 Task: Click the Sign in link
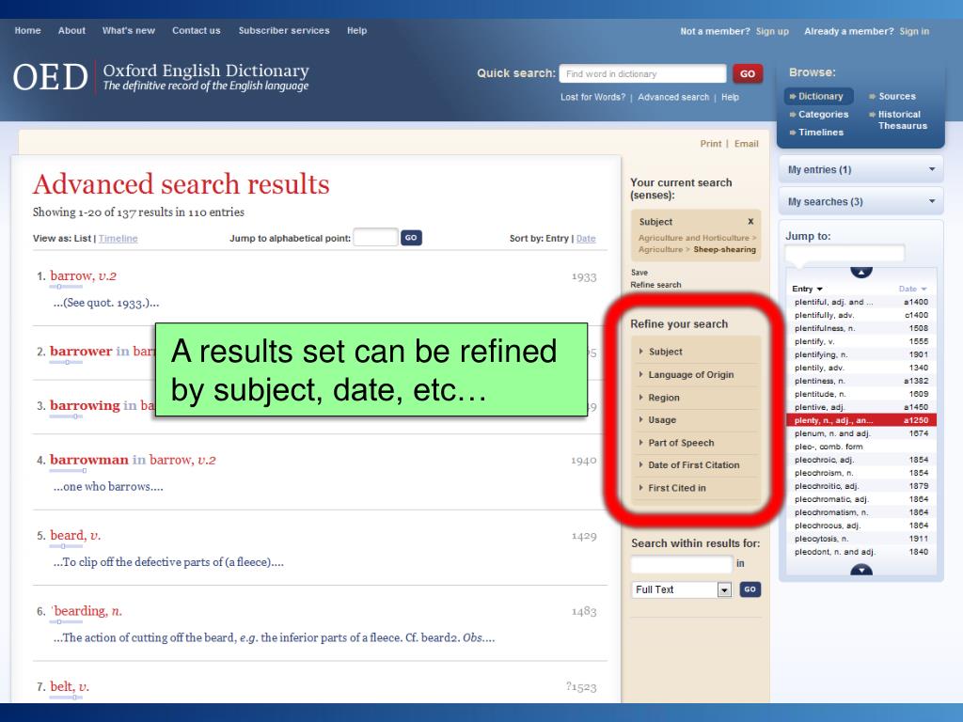click(x=914, y=31)
